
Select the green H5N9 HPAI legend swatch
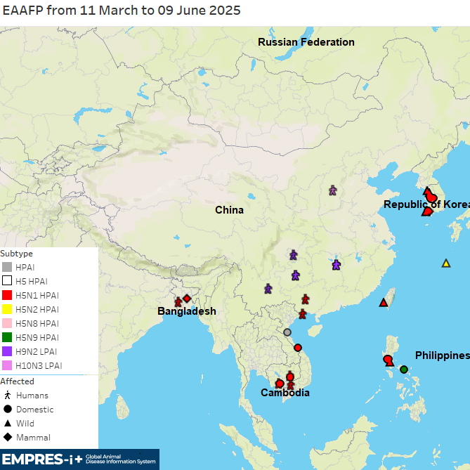point(7,337)
